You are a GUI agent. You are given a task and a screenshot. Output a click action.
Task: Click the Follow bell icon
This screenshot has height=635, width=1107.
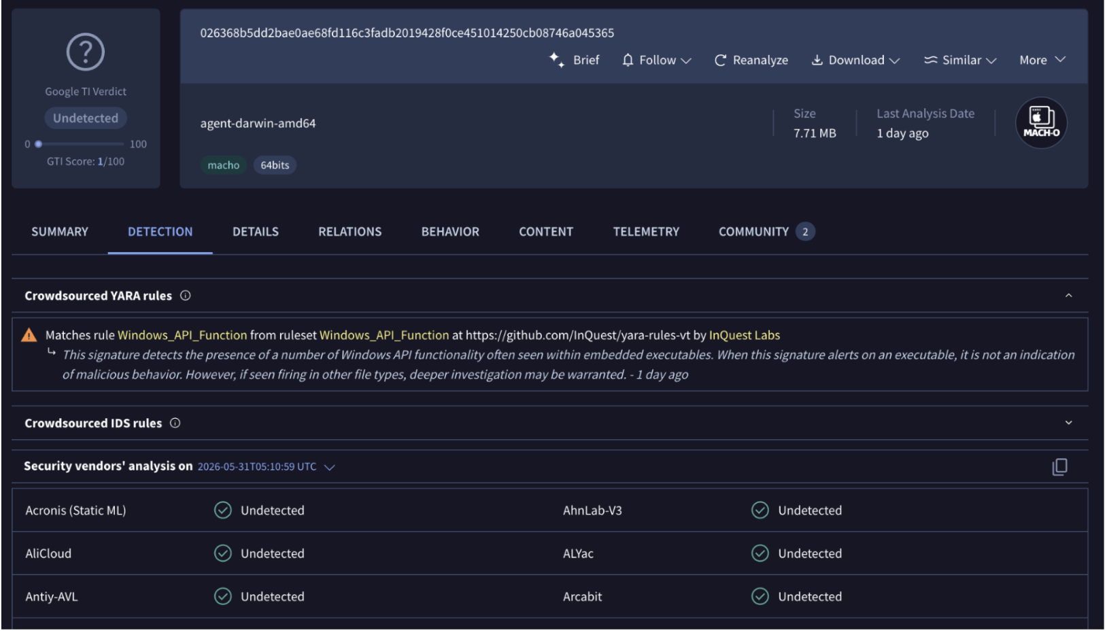[628, 60]
